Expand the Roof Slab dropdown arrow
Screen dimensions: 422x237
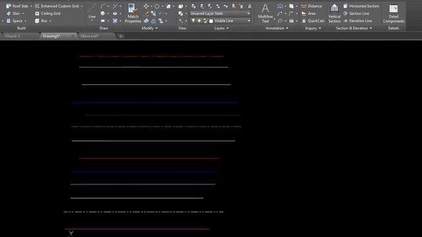31,6
